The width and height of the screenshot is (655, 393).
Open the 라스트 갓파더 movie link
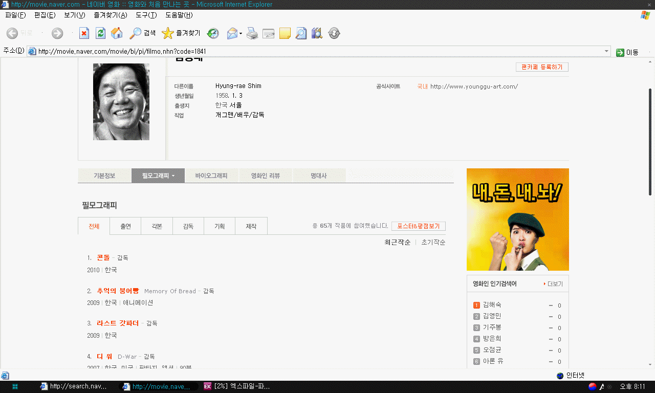tap(118, 323)
